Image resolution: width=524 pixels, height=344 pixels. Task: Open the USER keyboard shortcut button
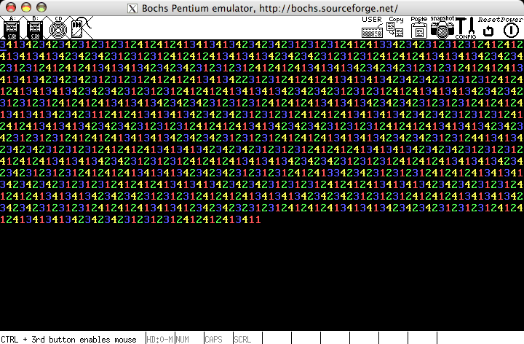click(x=372, y=28)
